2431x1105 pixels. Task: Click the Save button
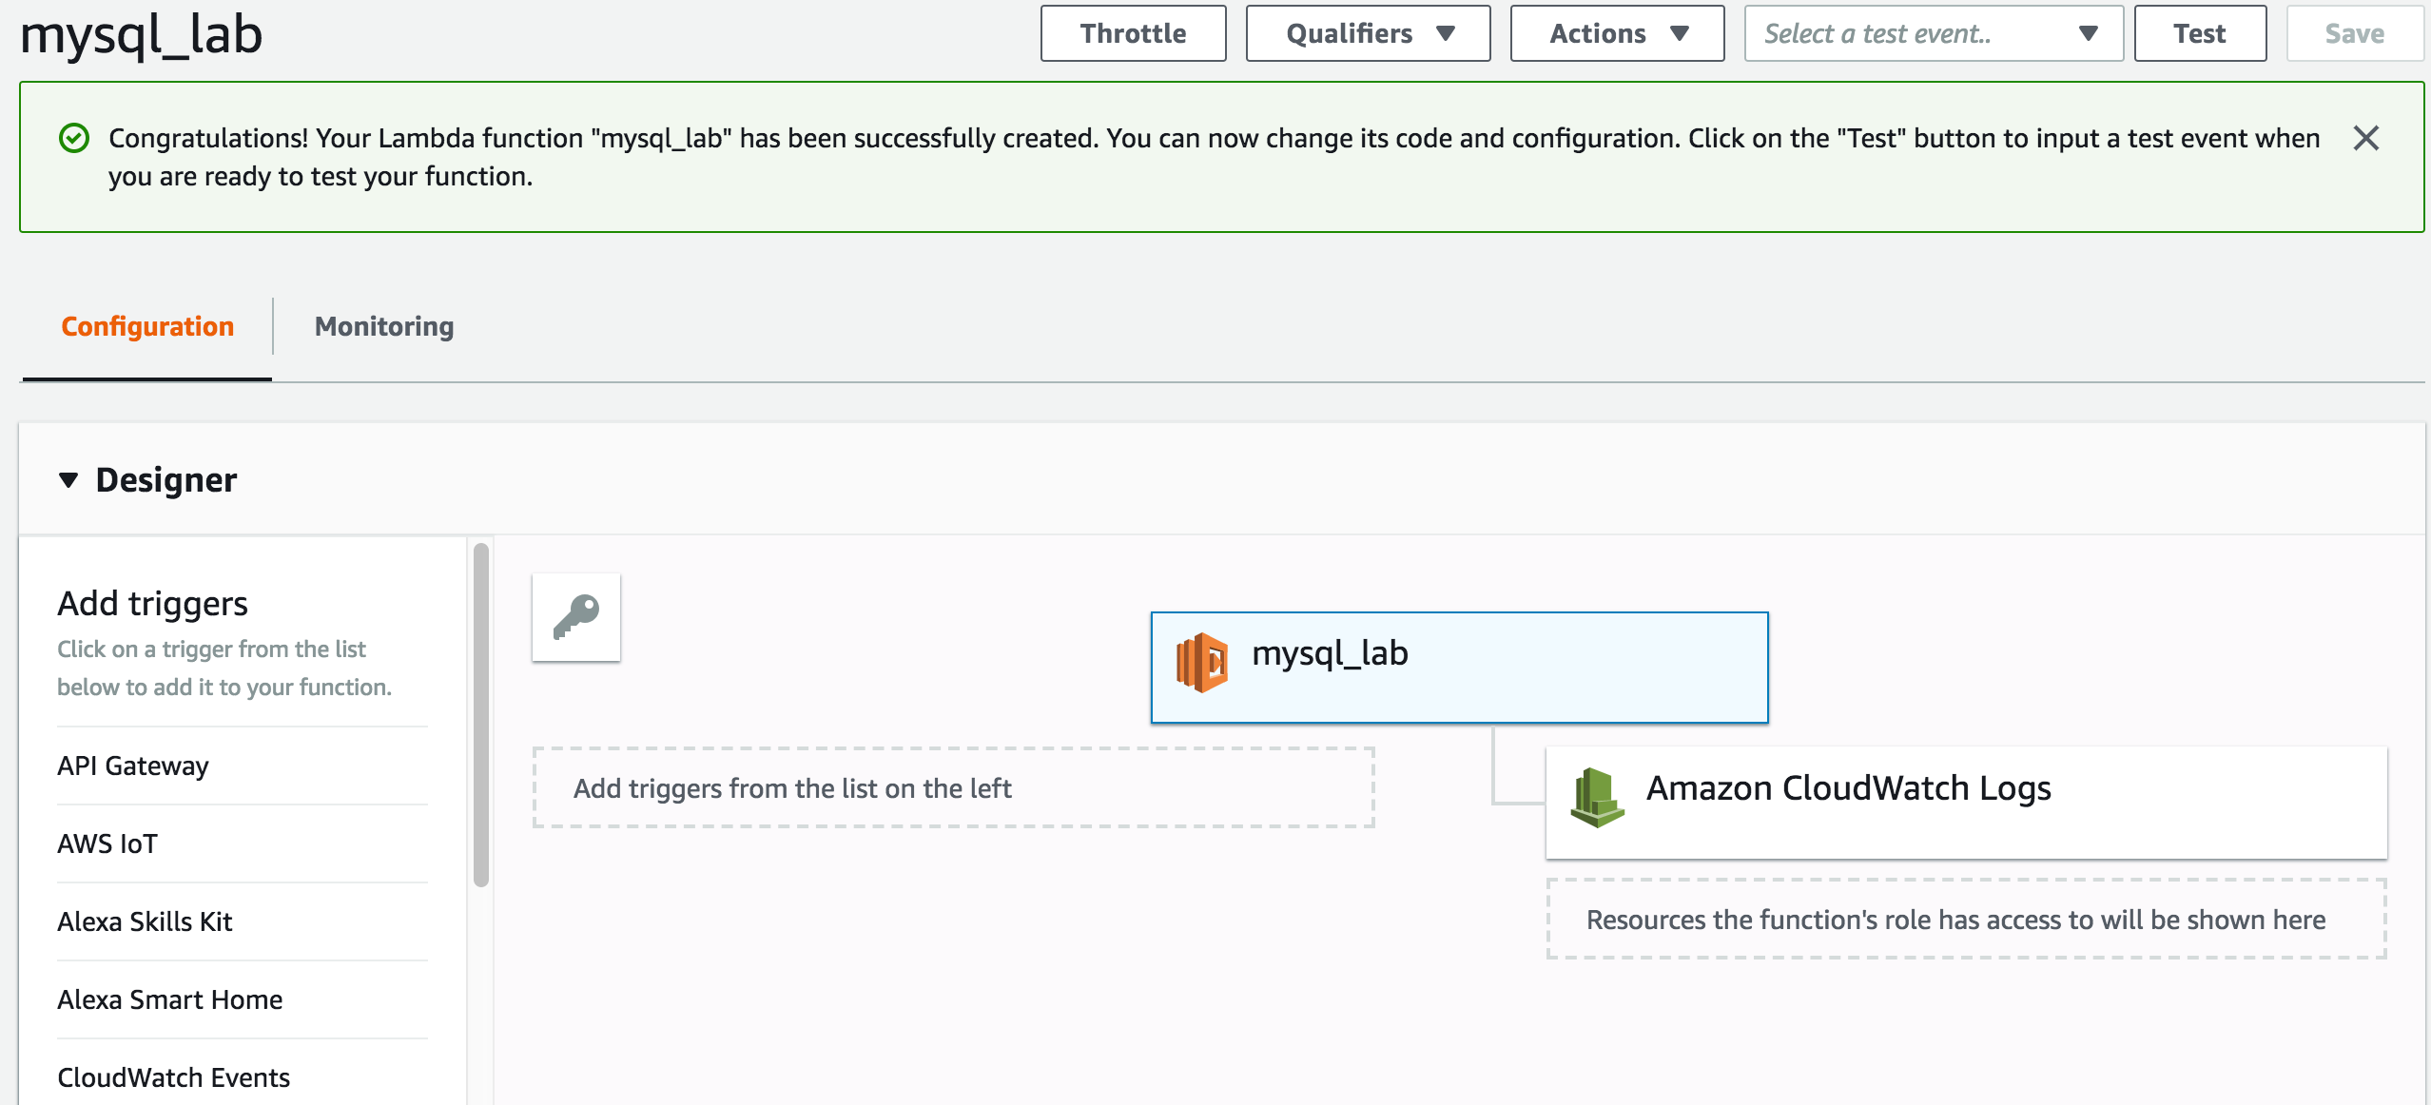tap(2353, 34)
